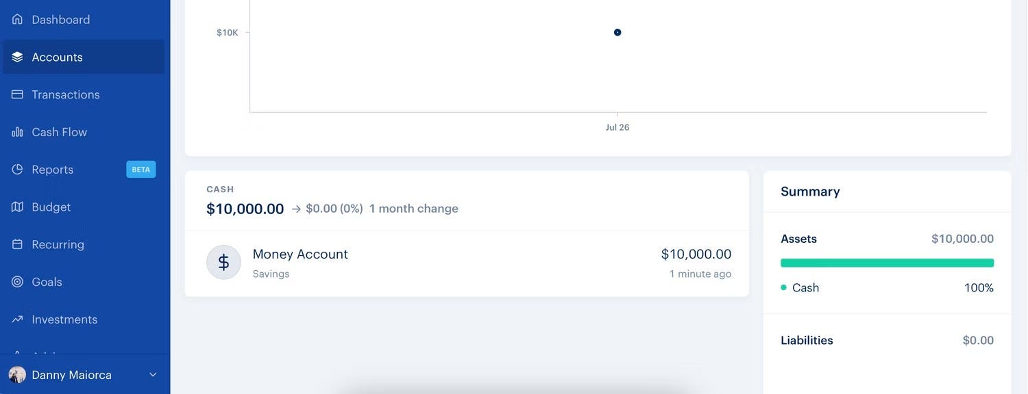Click the green Assets progress bar
This screenshot has height=394, width=1028.
[x=887, y=263]
